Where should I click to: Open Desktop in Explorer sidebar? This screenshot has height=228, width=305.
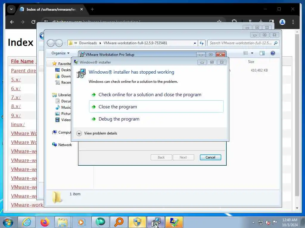tap(63, 70)
